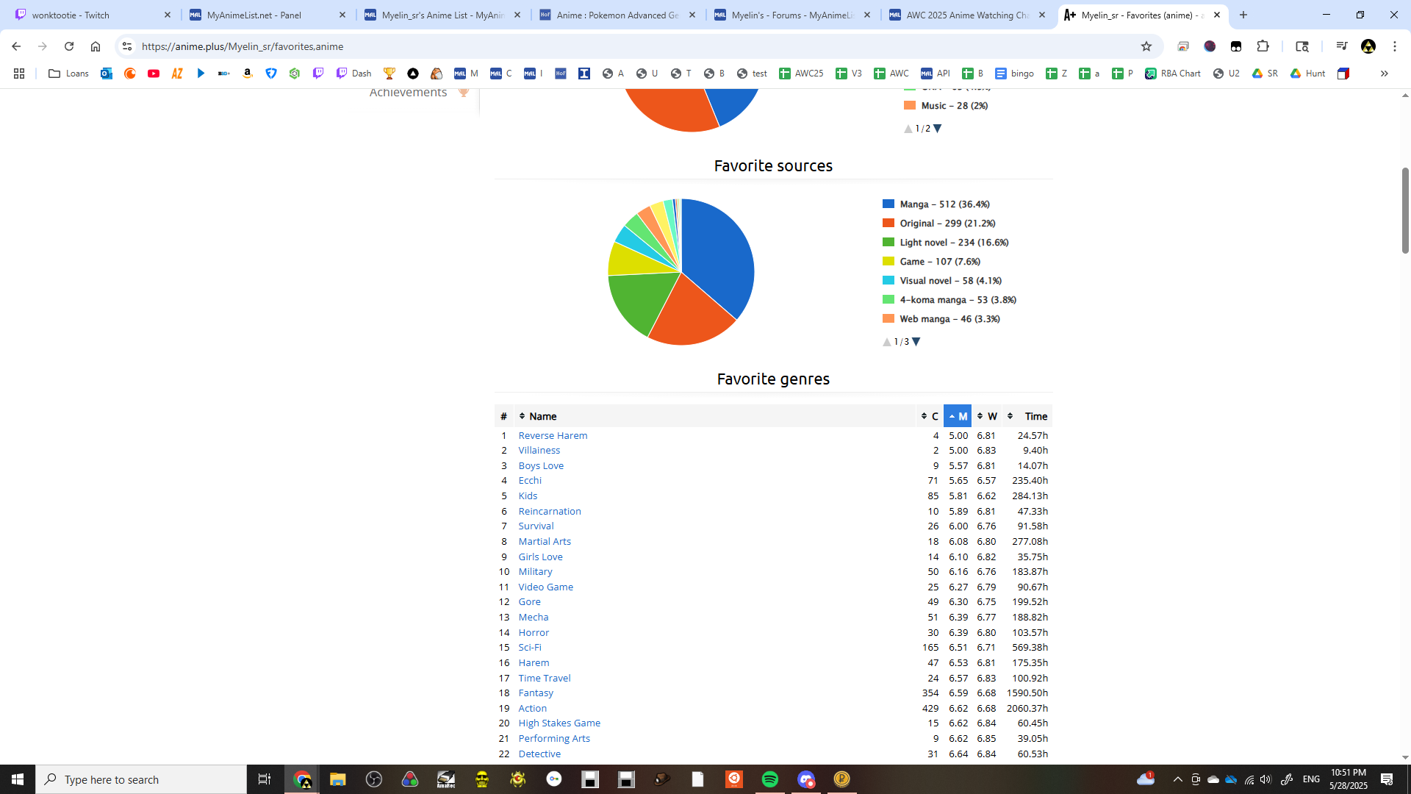Switch to MyAnimeList.net - Panel tab
The width and height of the screenshot is (1411, 794).
point(254,15)
